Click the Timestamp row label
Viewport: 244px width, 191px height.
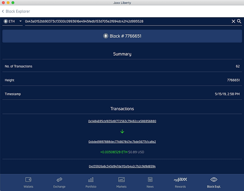[13, 94]
